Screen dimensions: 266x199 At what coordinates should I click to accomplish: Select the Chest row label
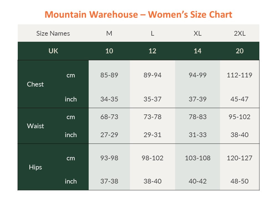click(x=35, y=84)
